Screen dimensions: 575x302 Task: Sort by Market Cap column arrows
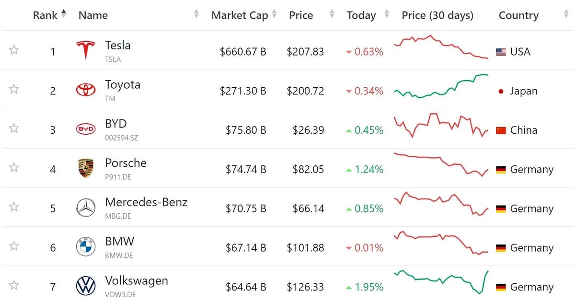point(274,15)
